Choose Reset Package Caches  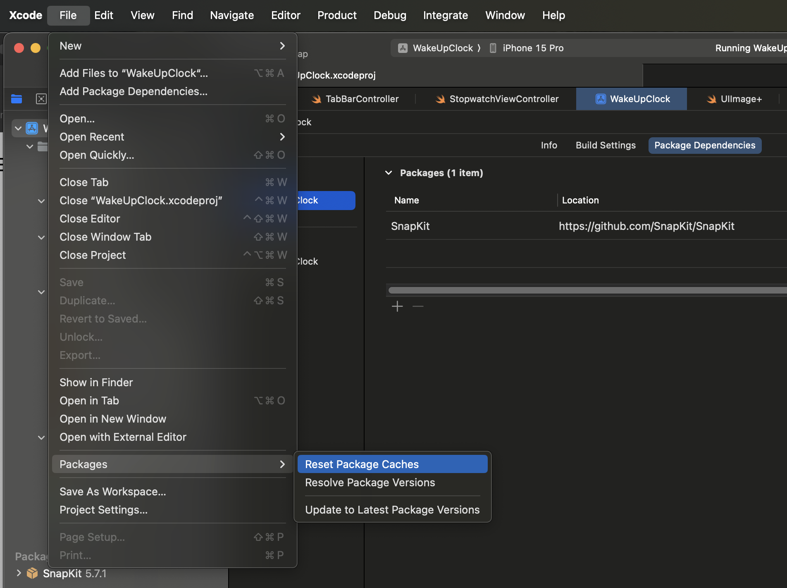tap(392, 464)
